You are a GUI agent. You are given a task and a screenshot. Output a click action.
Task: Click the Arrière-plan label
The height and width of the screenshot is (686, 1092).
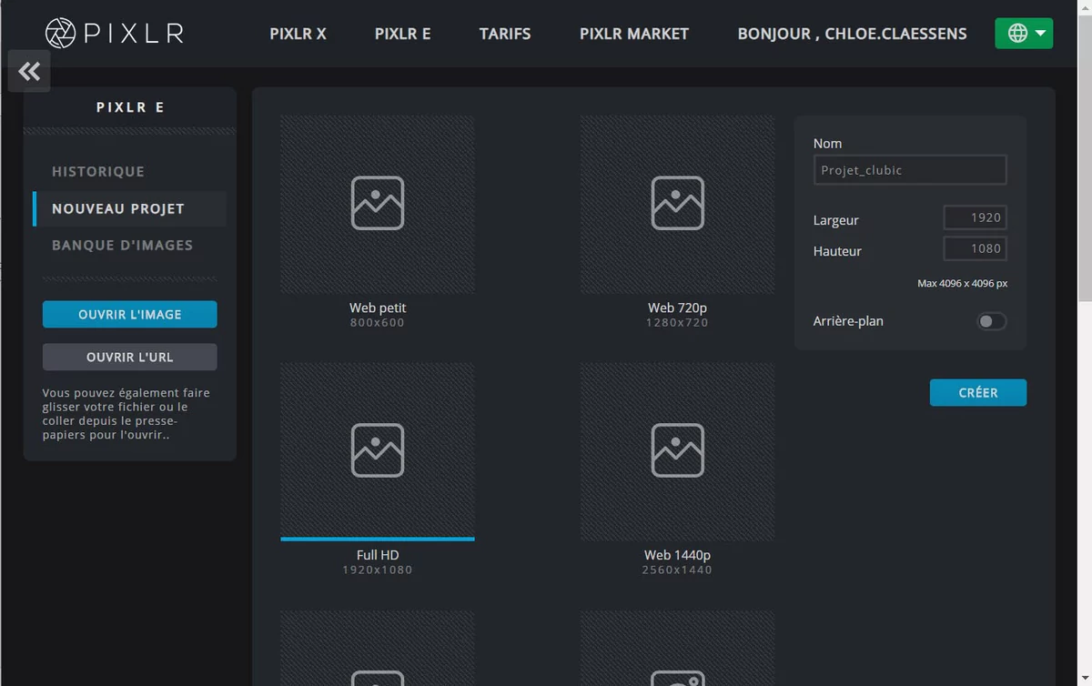pyautogui.click(x=848, y=321)
